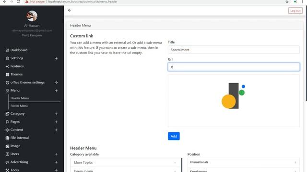
Task: Open Footer Menu in sidebar
Action: pyautogui.click(x=19, y=106)
